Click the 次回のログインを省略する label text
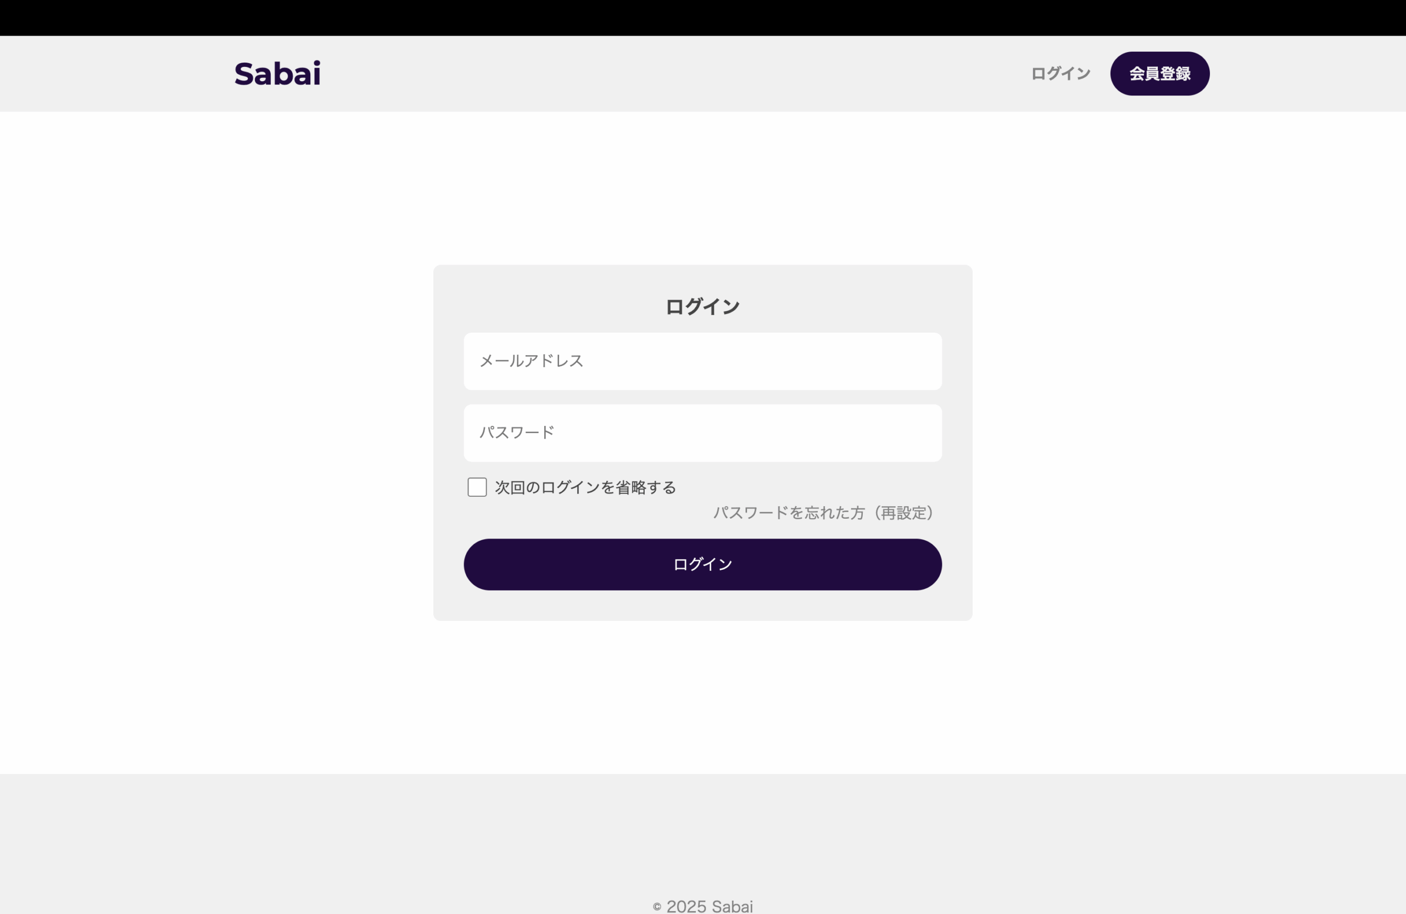Screen dimensions: 1406x914 pos(585,487)
